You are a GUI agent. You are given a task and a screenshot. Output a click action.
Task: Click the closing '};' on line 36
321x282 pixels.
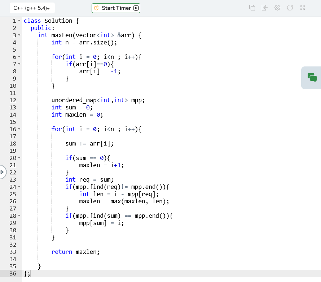point(27,274)
